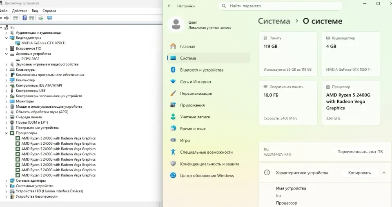Viewport: 392px width, 207px height.
Task: Click the Копировать button
Action: point(359,172)
